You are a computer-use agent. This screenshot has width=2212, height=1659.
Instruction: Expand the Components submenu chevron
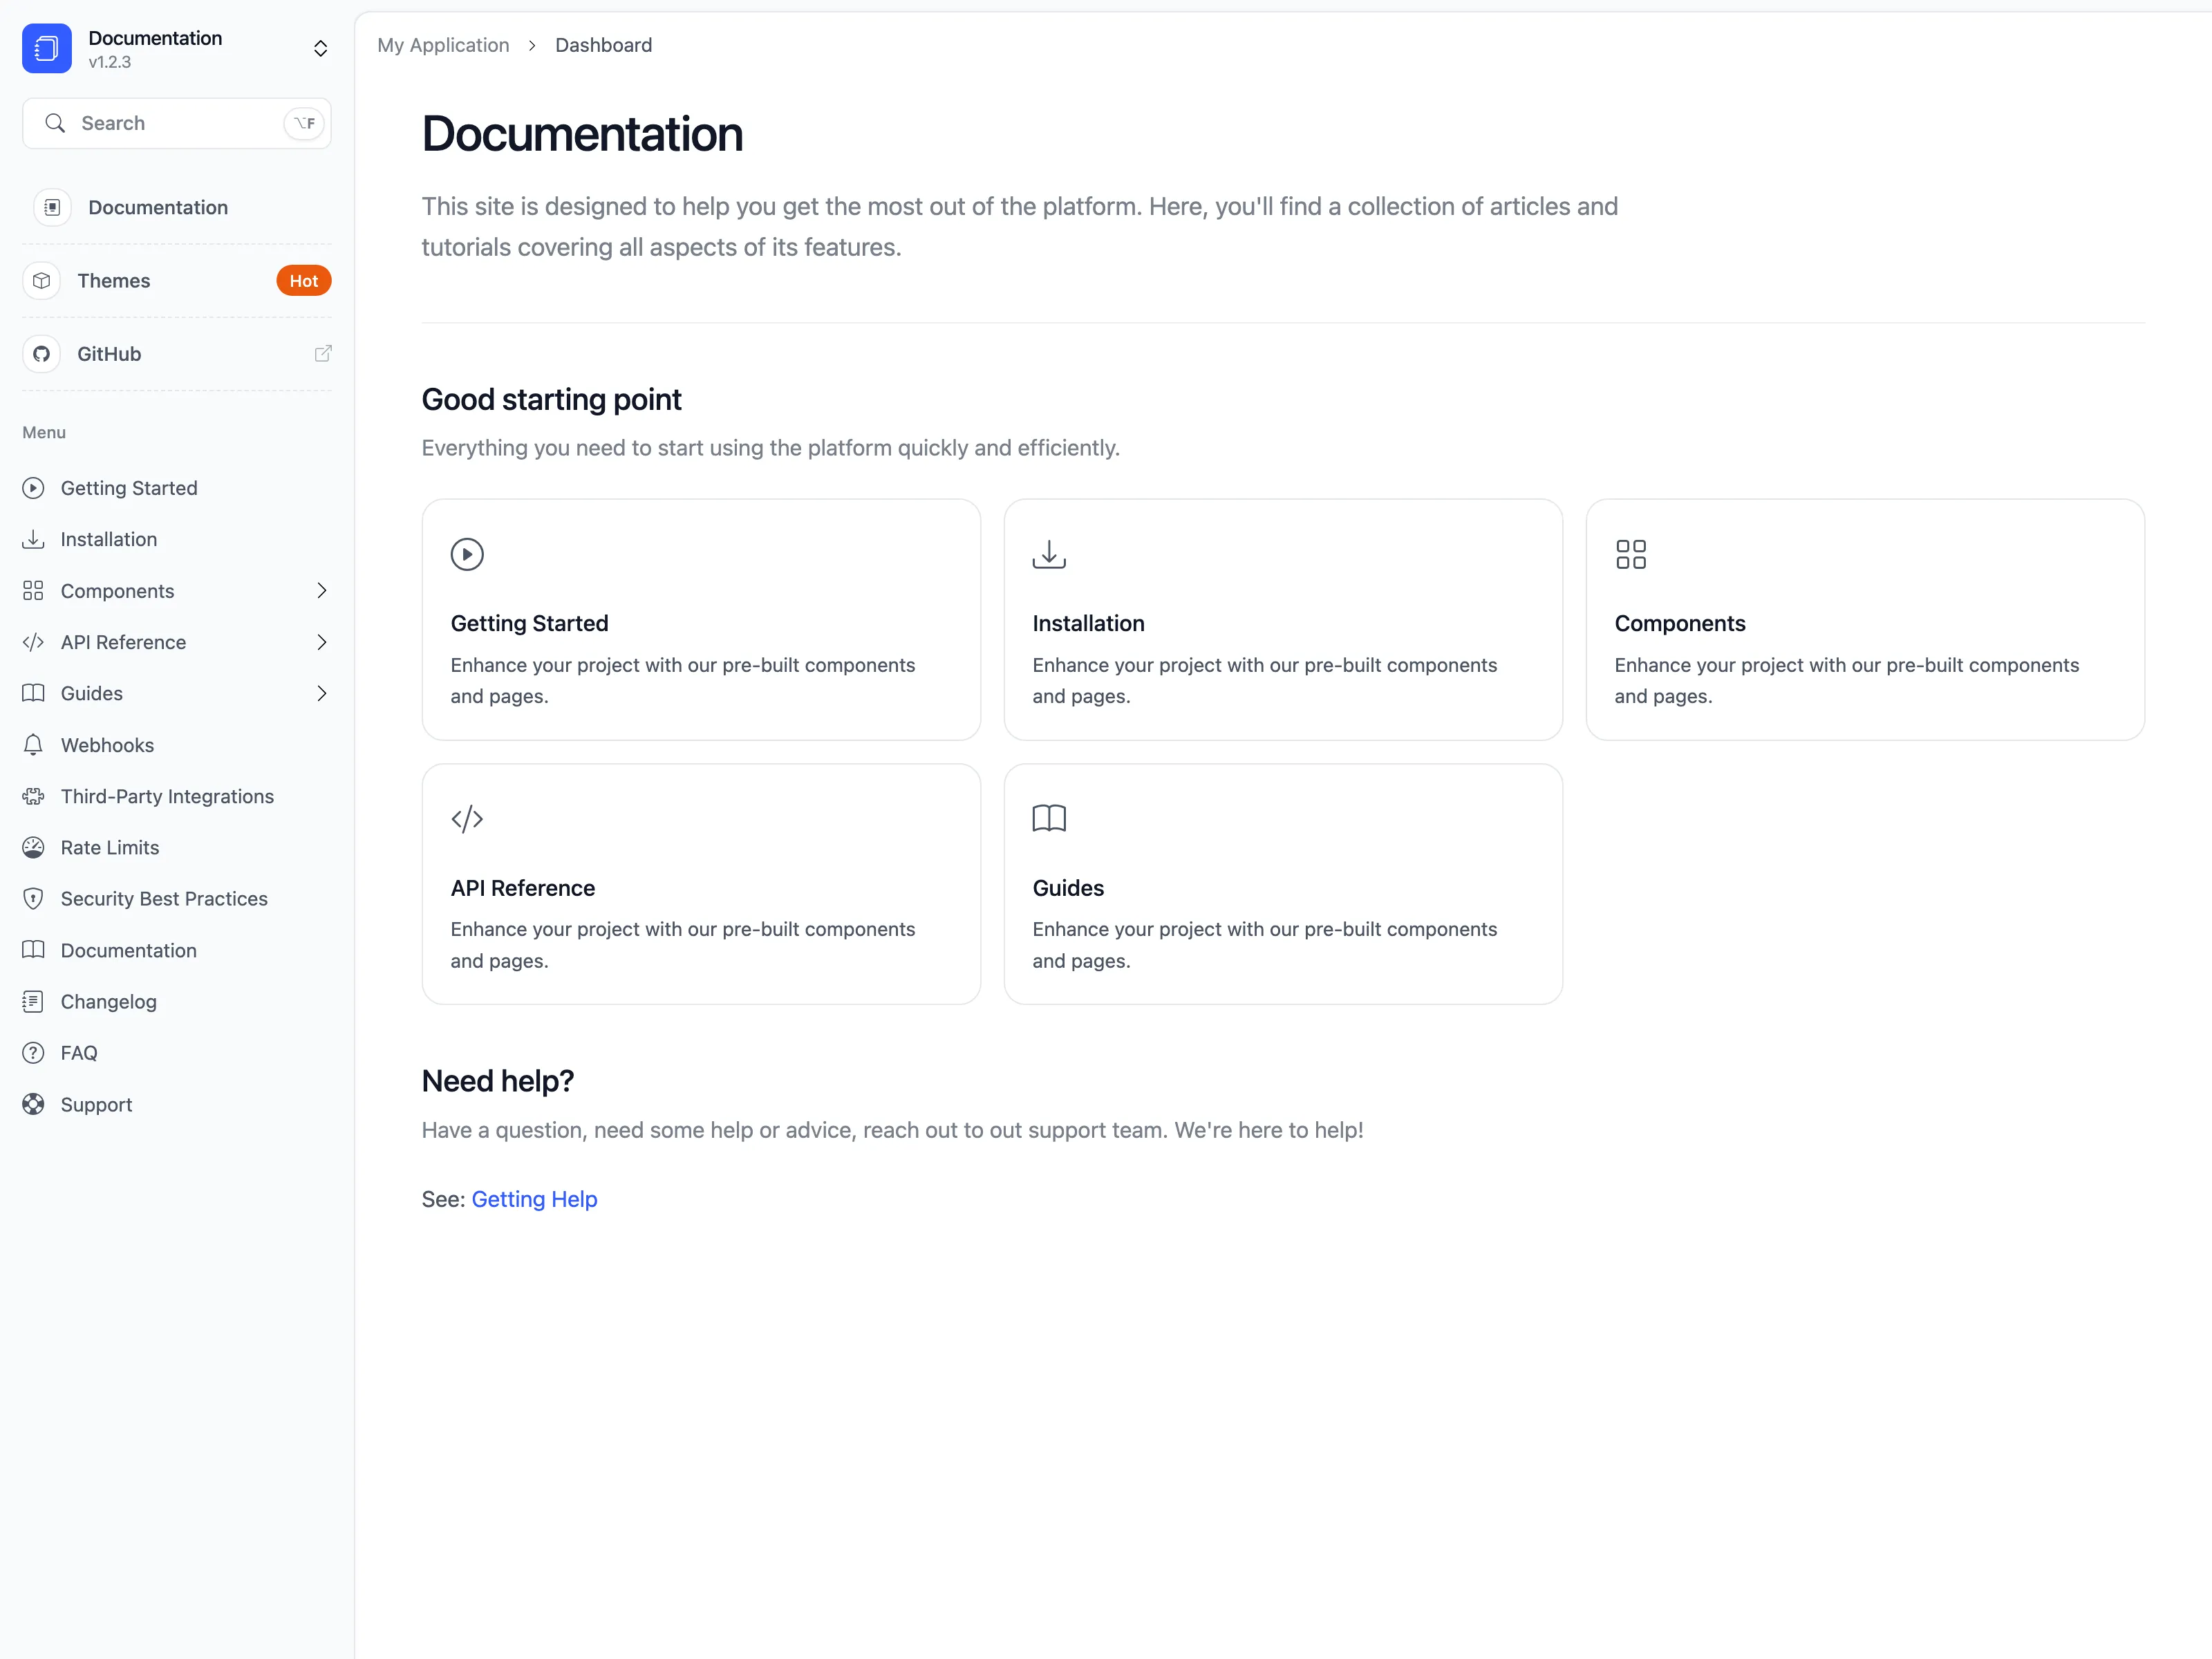point(321,591)
